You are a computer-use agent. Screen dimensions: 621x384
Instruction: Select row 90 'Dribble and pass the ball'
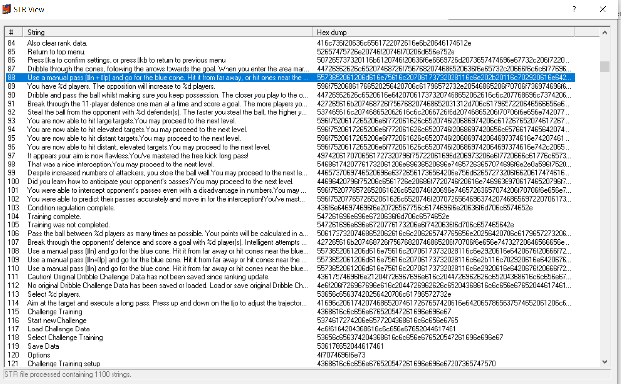tap(290, 95)
